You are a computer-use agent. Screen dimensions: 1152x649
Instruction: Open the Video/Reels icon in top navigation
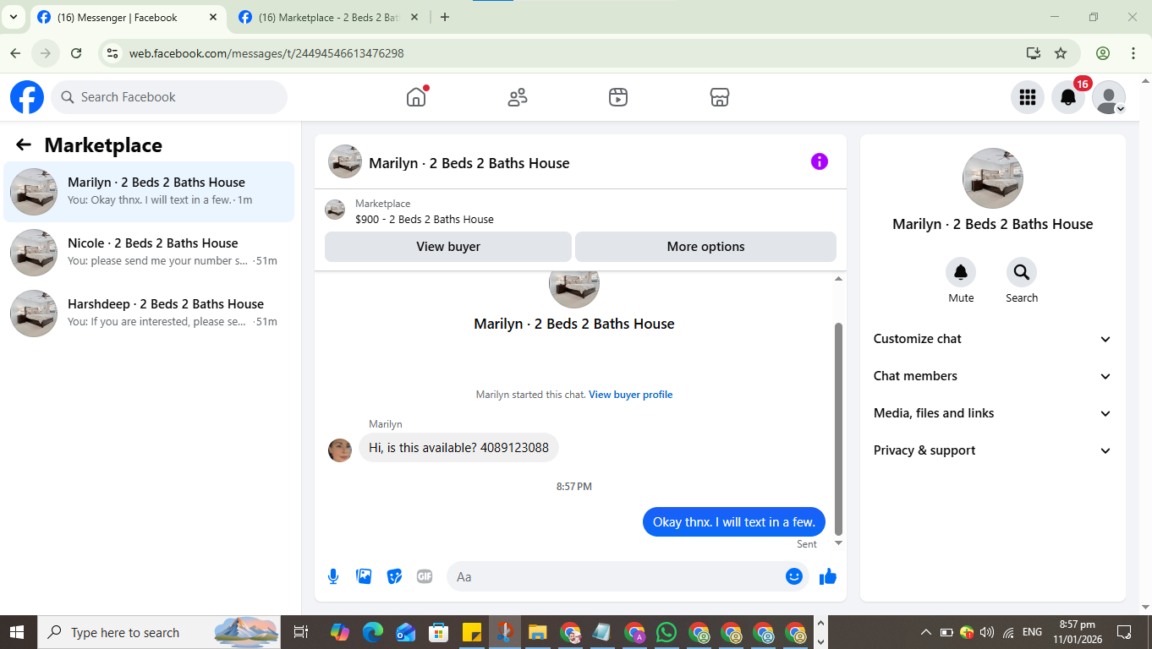(x=618, y=97)
